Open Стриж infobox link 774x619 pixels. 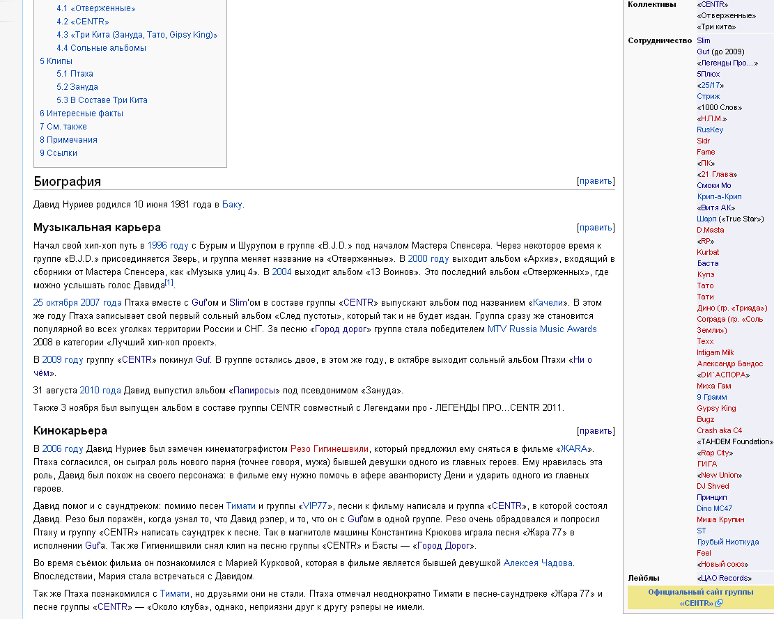pyautogui.click(x=709, y=97)
